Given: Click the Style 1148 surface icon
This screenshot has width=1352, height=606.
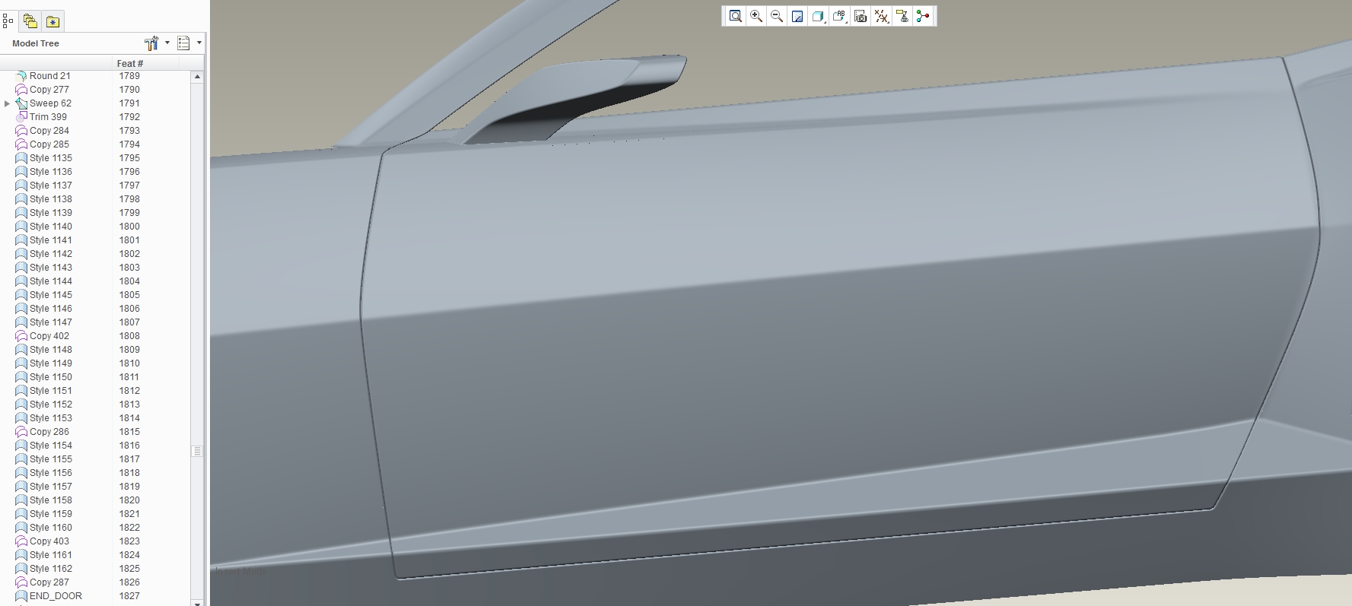Looking at the screenshot, I should click(x=21, y=350).
